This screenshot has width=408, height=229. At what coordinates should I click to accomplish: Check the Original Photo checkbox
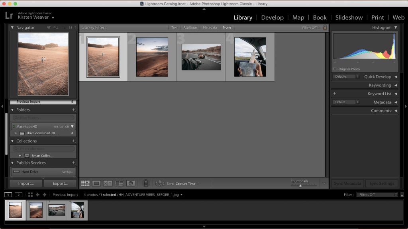tap(335, 69)
